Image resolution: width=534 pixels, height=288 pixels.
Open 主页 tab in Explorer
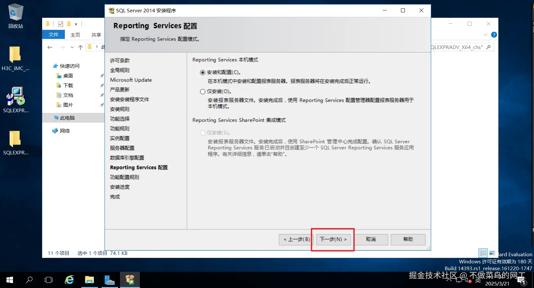[x=75, y=34]
